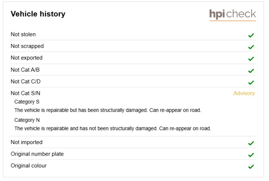Click the green tick for Not scrapped
Screen dimensions: 269x181
click(251, 47)
